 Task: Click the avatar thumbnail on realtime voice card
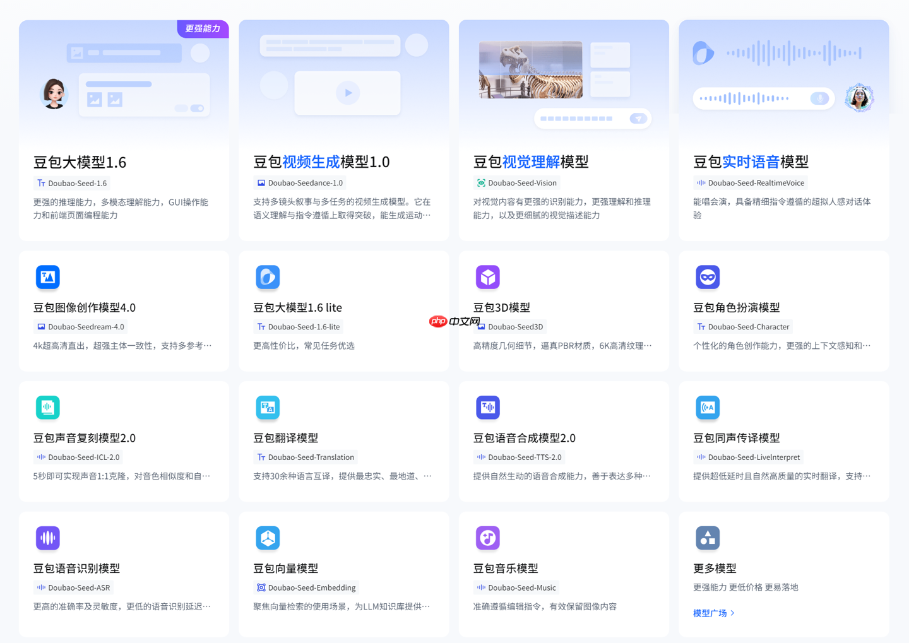(x=858, y=97)
